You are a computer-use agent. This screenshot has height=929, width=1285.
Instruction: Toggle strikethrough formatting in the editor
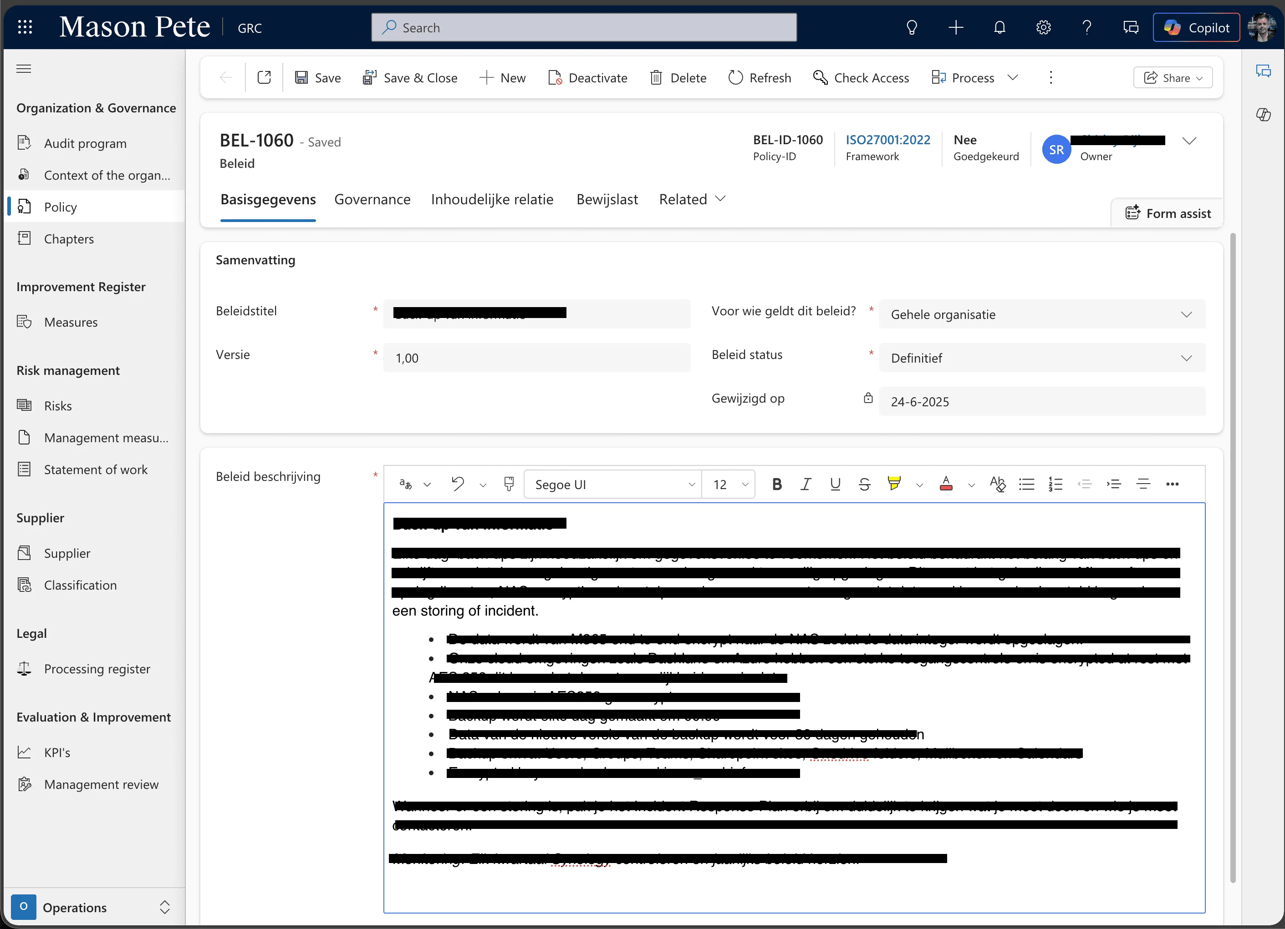point(865,484)
